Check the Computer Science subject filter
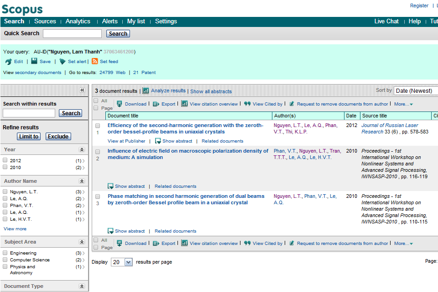This screenshot has height=292, width=438. [x=5, y=260]
